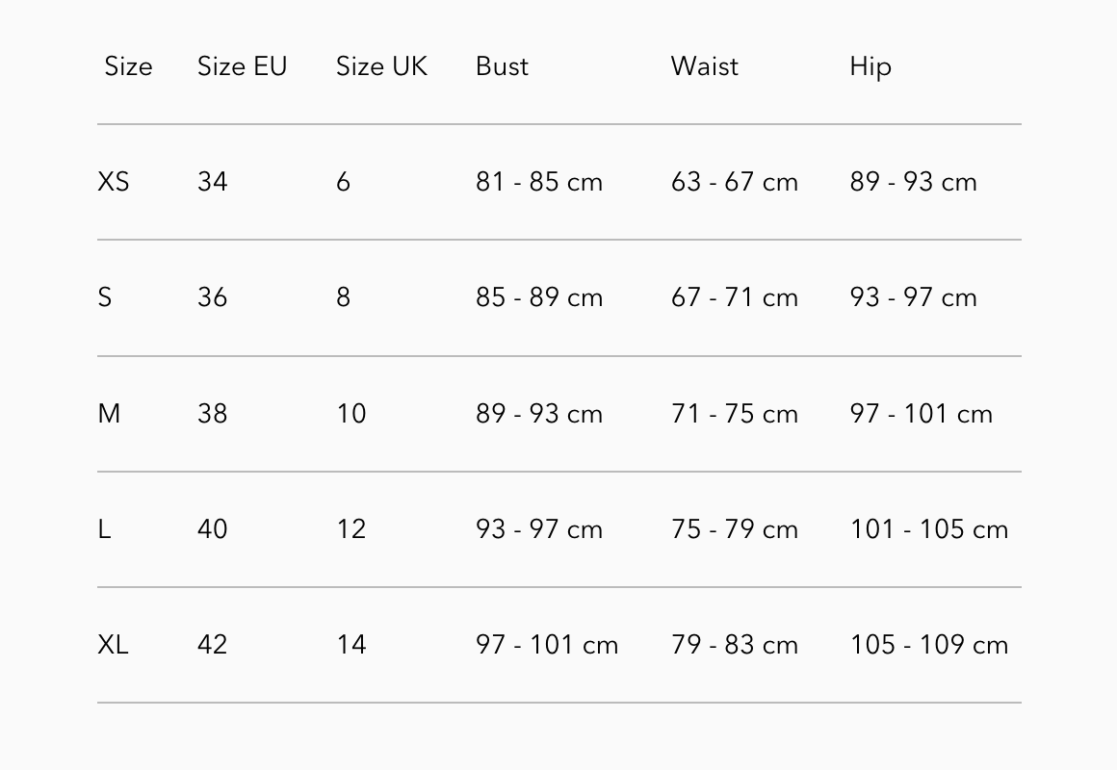Select the Bust column header
Viewport: 1117px width, 770px height.
tap(502, 66)
